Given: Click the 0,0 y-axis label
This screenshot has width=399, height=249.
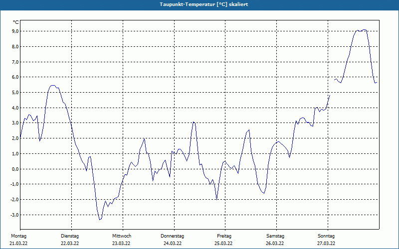Looking at the screenshot, I should click(x=15, y=169).
